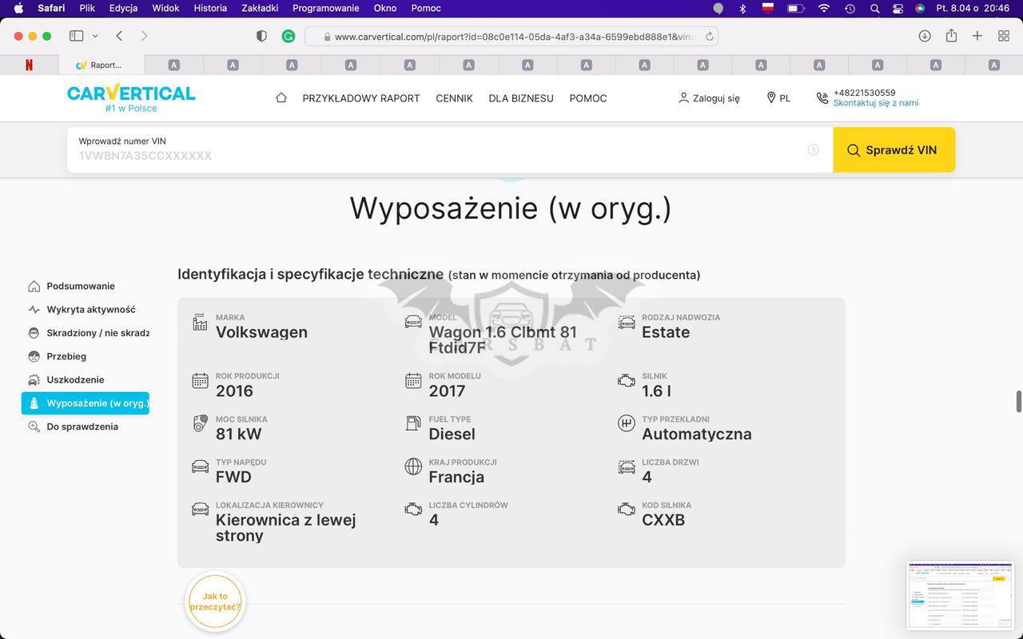Click the home icon in site navigation
1023x639 pixels.
281,97
